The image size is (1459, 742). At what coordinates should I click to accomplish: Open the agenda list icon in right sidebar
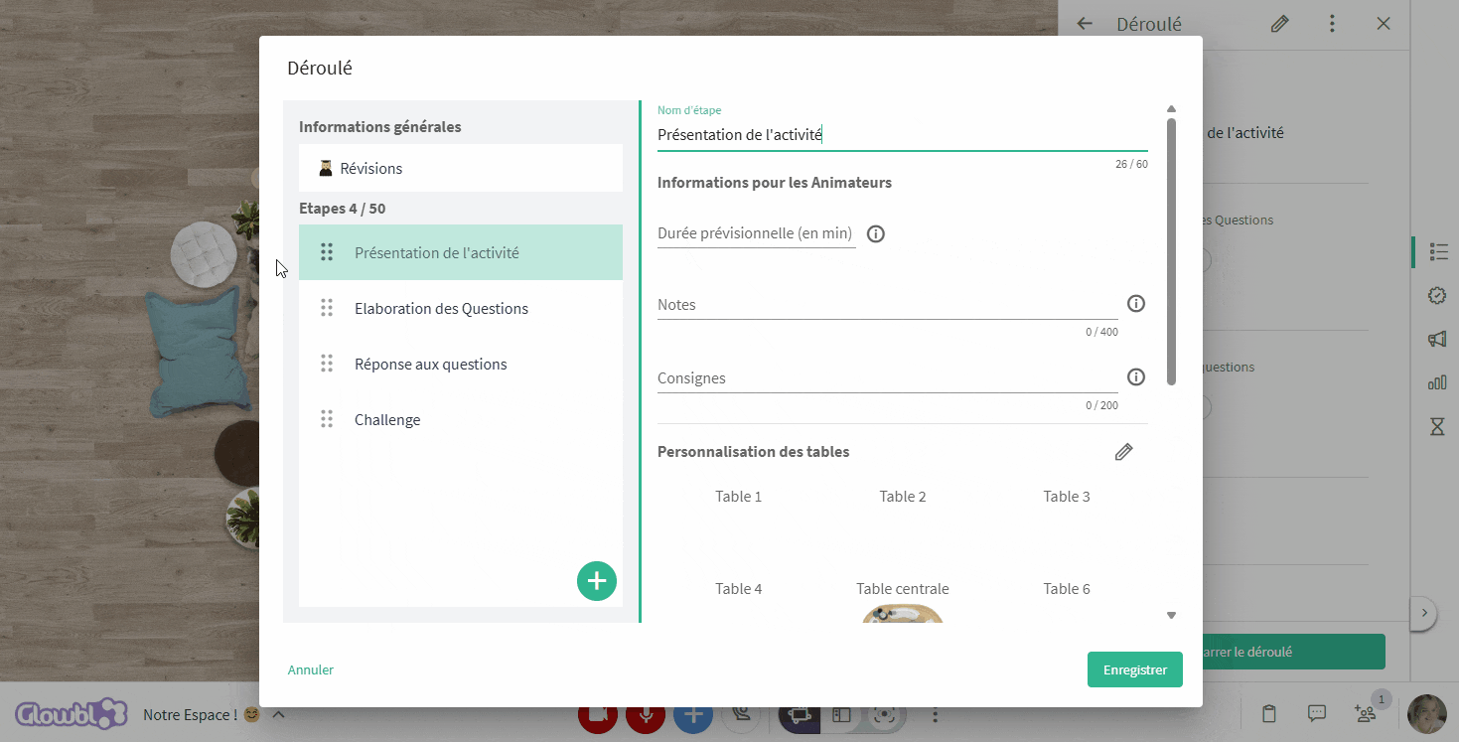1437,252
